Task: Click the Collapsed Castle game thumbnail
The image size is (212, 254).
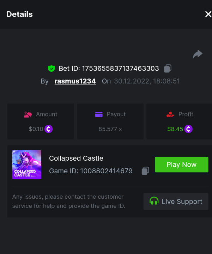Action: pos(27,165)
